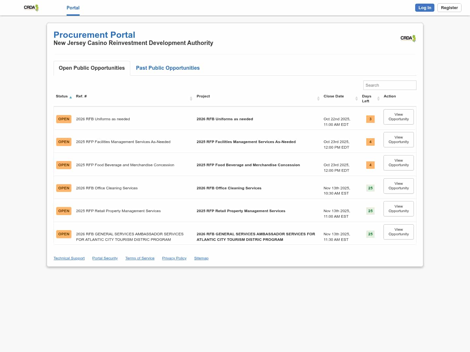The image size is (470, 352).
Task: Sort table by Status column arrow
Action: click(70, 97)
